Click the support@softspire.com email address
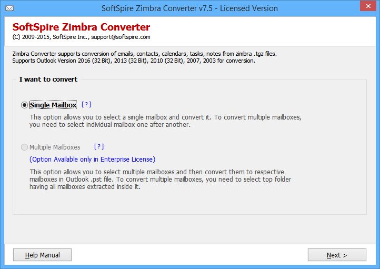This screenshot has width=380, height=269. 121,37
